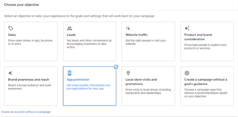Click 'Get leads and other conversions' description

(89, 44)
